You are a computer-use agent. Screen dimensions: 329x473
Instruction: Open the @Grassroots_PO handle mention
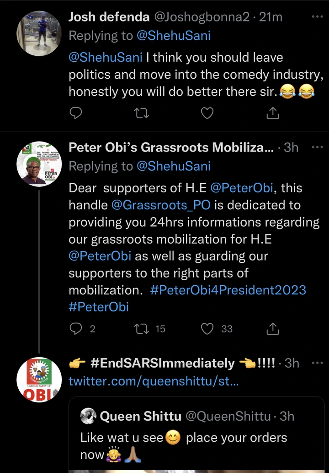(161, 206)
